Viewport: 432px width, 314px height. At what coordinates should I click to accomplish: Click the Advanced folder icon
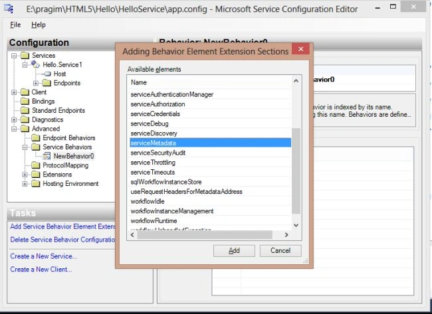[25, 129]
